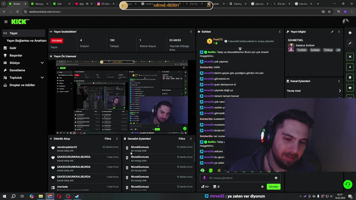Click the channel points infinity icon
The height and width of the screenshot is (200, 356).
pos(205,187)
